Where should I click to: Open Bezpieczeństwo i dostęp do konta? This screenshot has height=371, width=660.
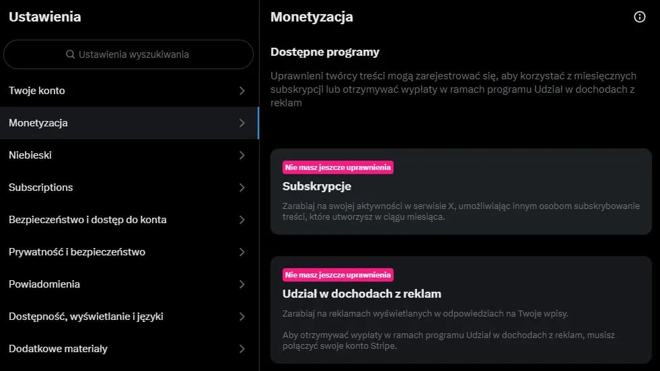pyautogui.click(x=87, y=220)
